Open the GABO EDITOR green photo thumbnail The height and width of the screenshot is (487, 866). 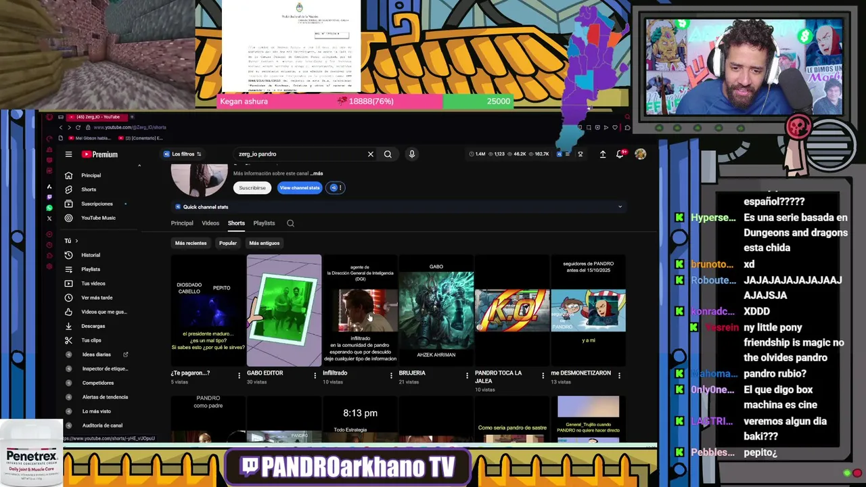point(284,310)
